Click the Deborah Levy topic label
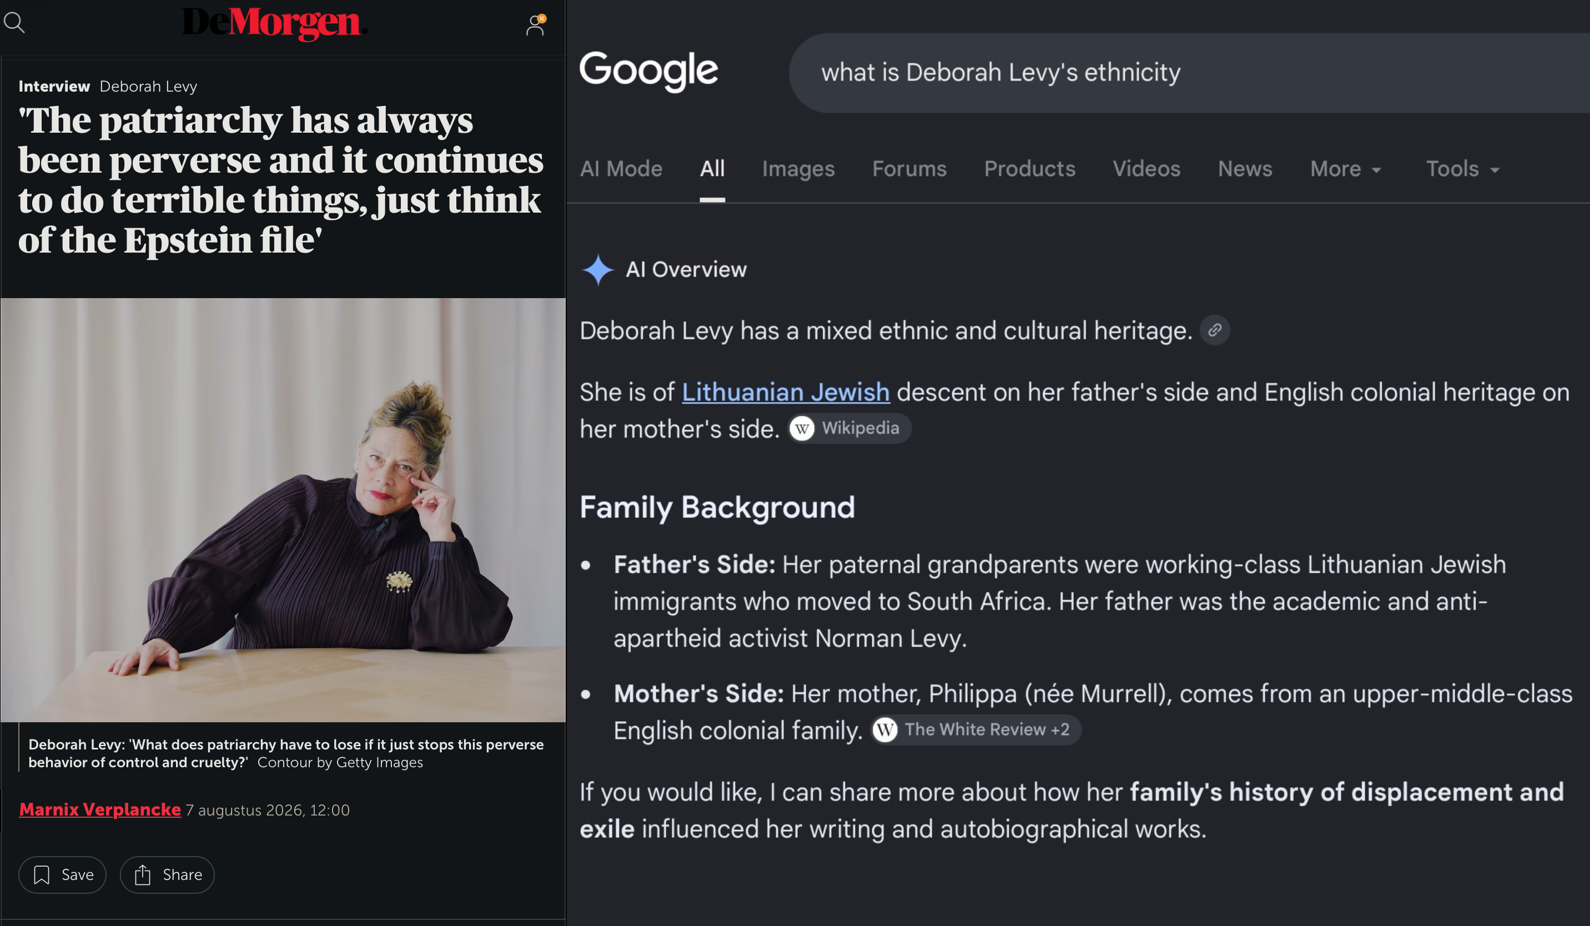Image resolution: width=1590 pixels, height=926 pixels. [x=148, y=87]
